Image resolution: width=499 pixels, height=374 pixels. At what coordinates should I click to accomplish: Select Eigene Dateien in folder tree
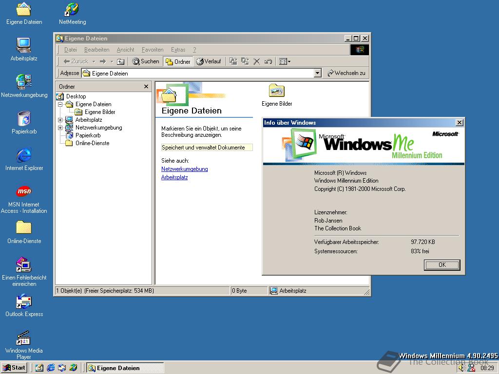point(93,104)
